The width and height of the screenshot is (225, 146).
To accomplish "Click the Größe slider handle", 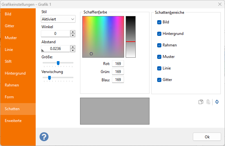I will coord(58,63).
